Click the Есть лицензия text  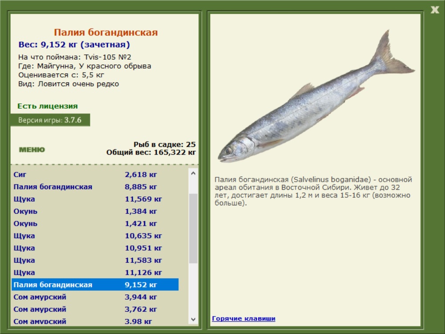click(x=48, y=106)
